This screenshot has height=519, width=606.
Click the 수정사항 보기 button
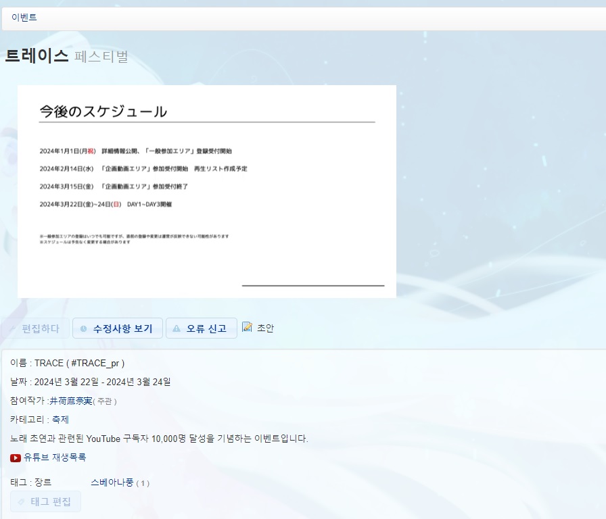point(118,328)
